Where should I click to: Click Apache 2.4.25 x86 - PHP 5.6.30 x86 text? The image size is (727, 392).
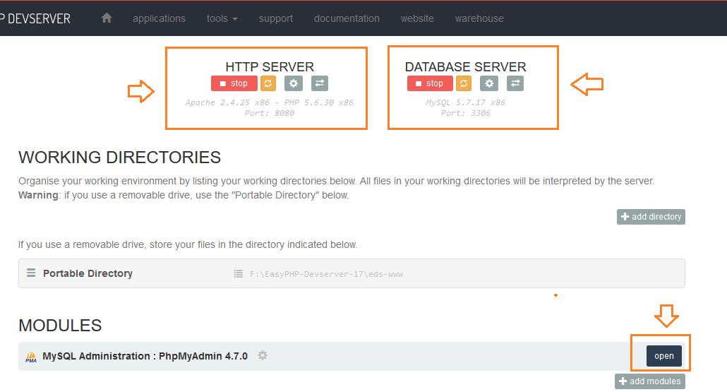270,102
